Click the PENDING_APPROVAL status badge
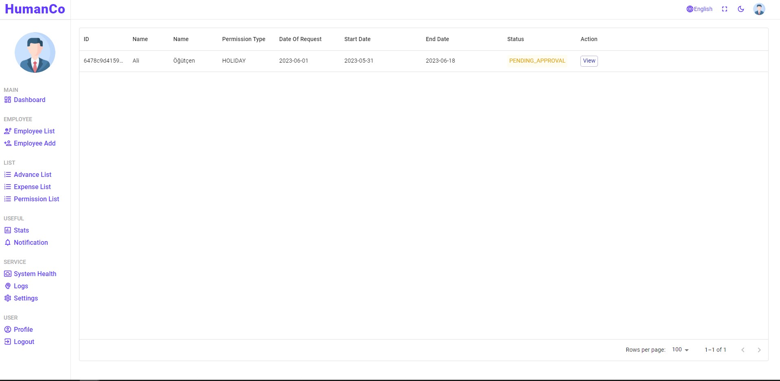This screenshot has height=381, width=780. point(537,61)
